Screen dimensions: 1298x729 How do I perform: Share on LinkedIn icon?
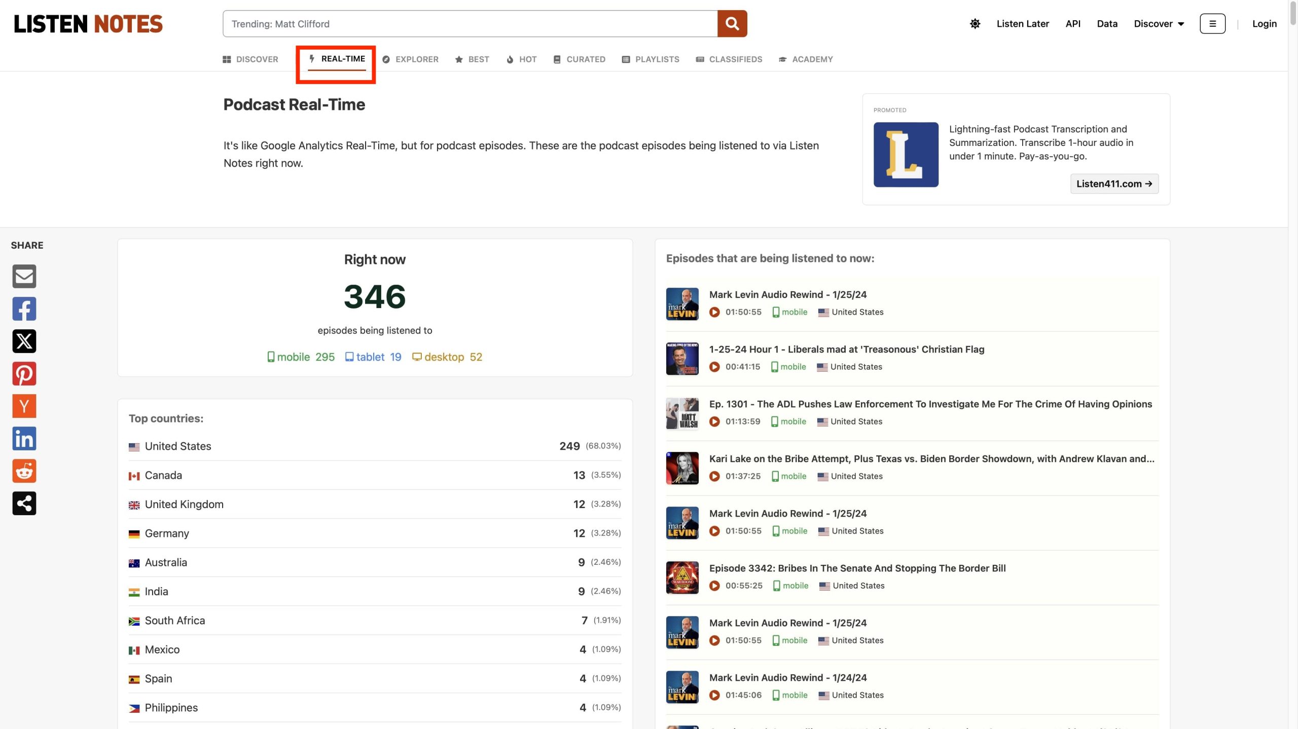24,438
